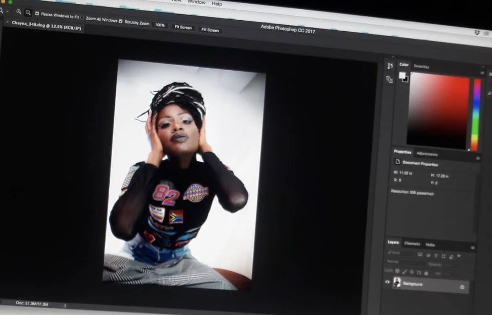Image resolution: width=492 pixels, height=315 pixels.
Task: Switch to the Channels tab
Action: click(412, 244)
